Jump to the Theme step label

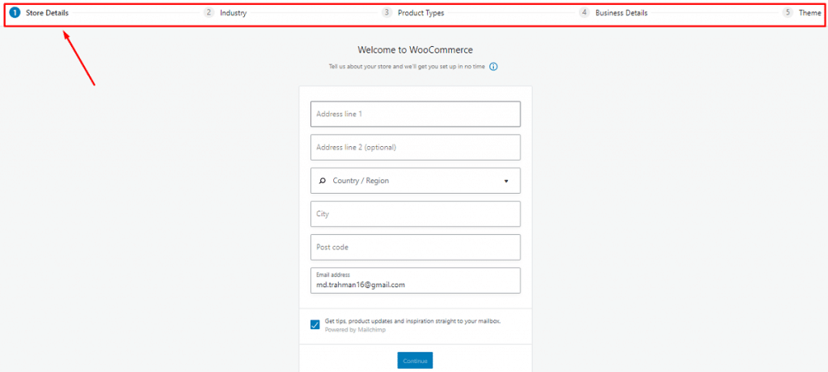810,13
